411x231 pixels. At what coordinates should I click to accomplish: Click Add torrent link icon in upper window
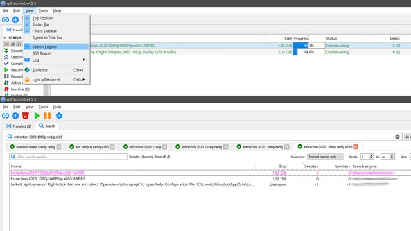5,20
